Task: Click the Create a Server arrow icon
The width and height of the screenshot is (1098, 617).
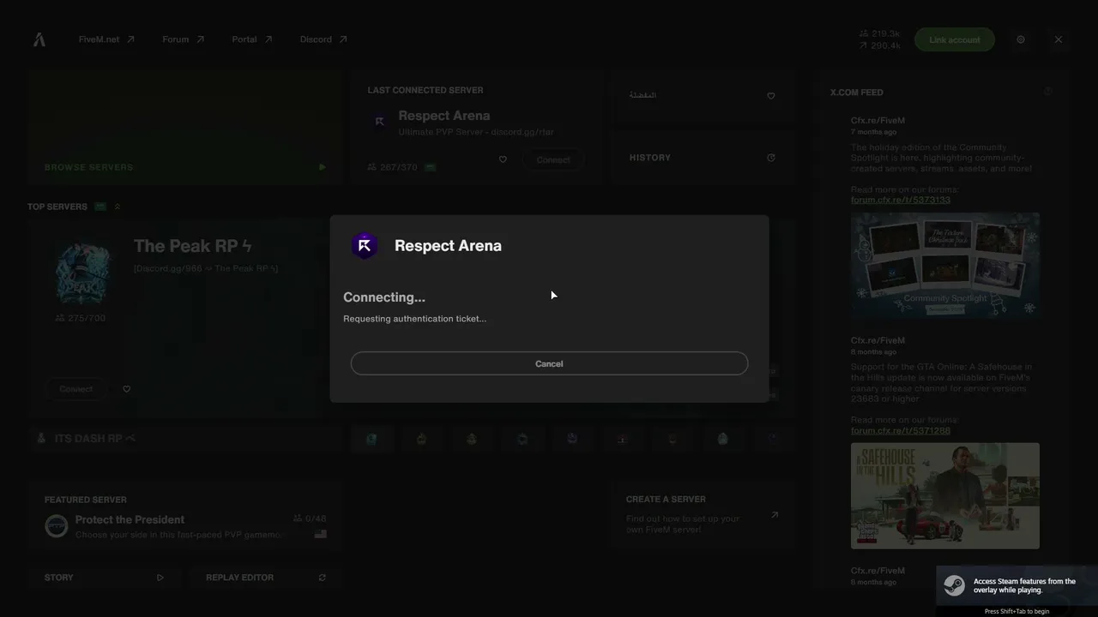Action: tap(775, 515)
